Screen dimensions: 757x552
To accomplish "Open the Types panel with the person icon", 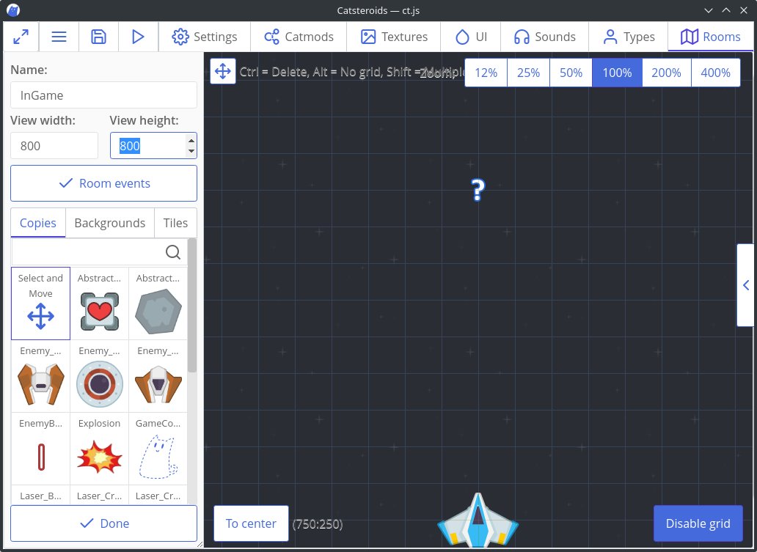I will click(x=628, y=37).
